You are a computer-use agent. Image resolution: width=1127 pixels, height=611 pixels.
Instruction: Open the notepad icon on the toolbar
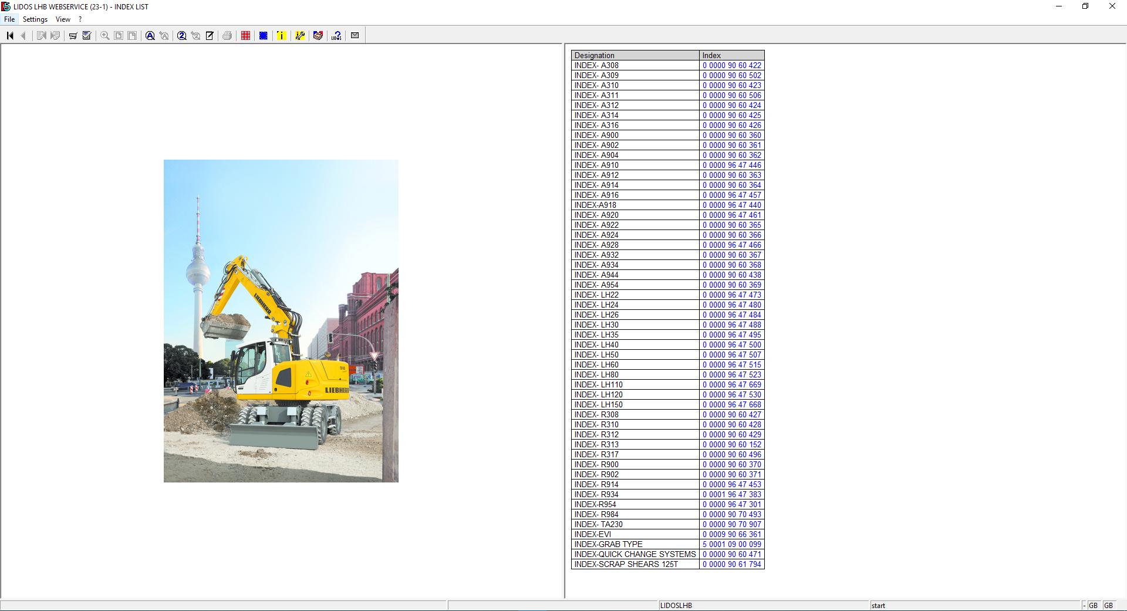210,35
